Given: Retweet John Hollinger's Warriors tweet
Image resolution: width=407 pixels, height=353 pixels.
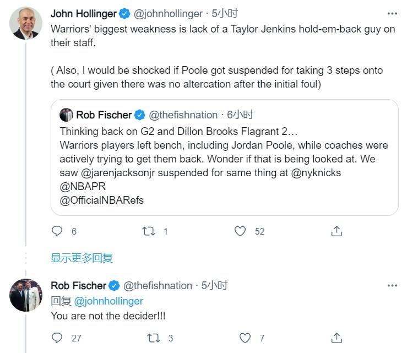Looking at the screenshot, I should 149,231.
